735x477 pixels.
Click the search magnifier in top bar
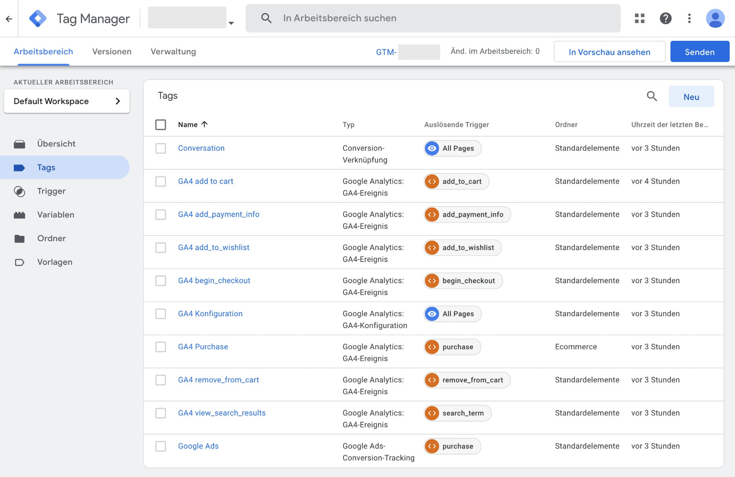266,18
